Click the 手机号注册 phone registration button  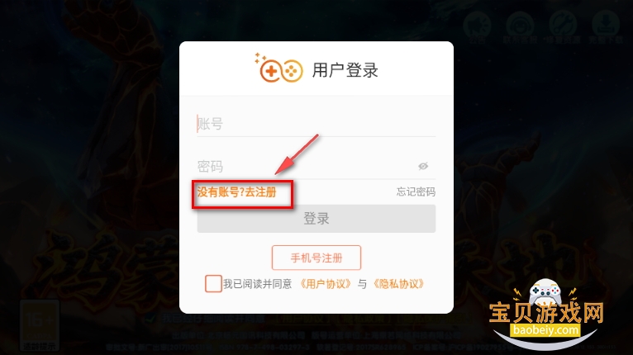[316, 258]
